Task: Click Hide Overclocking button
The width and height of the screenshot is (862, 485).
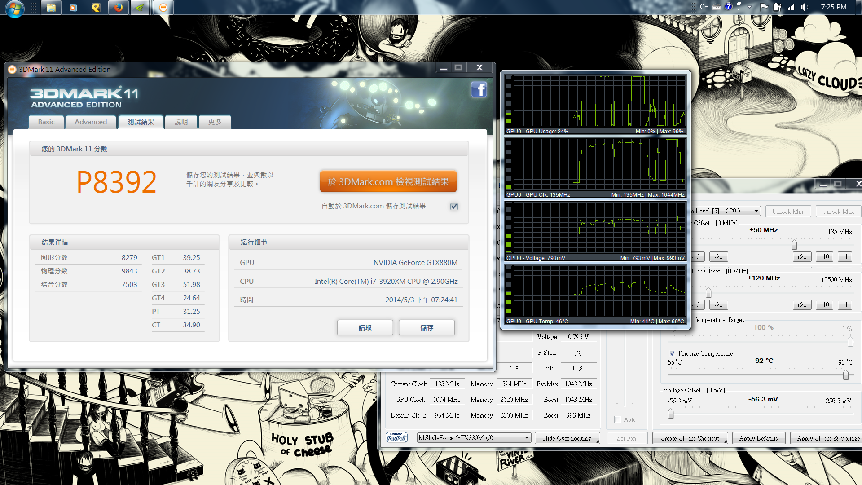Action: click(x=567, y=438)
